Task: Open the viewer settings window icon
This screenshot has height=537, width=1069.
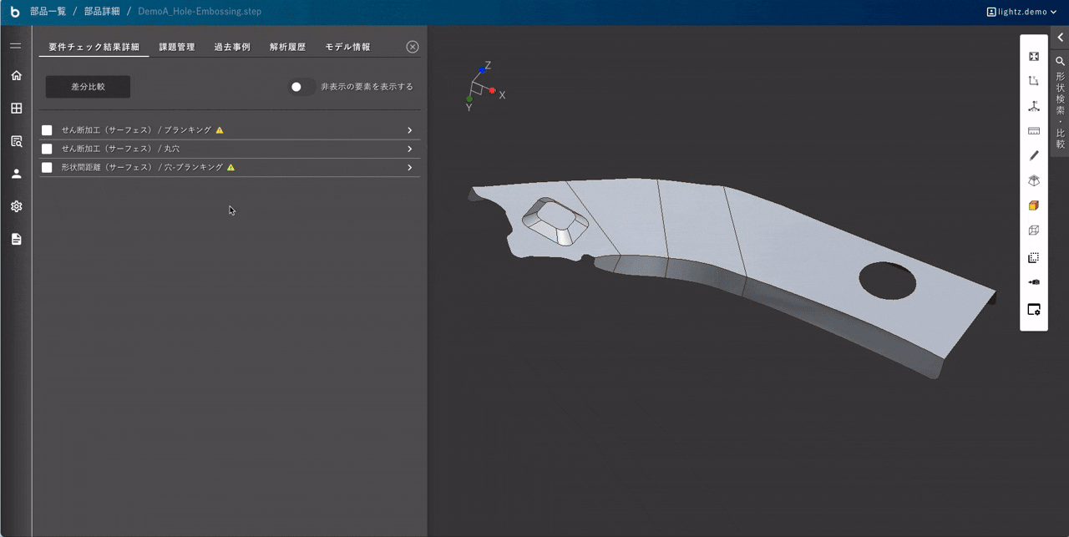Action: 1034,310
